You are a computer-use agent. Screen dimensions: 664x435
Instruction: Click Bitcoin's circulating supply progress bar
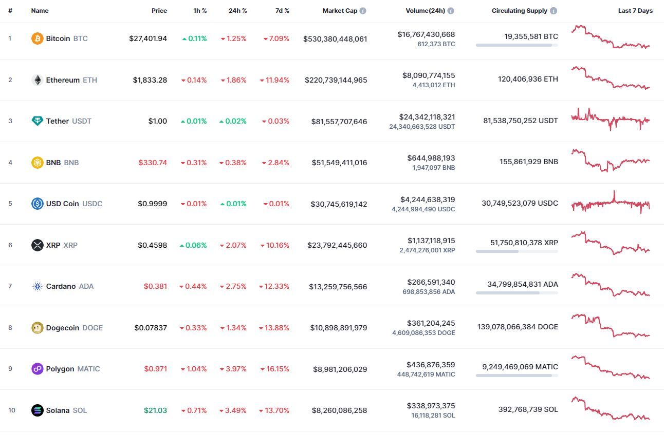click(x=517, y=45)
